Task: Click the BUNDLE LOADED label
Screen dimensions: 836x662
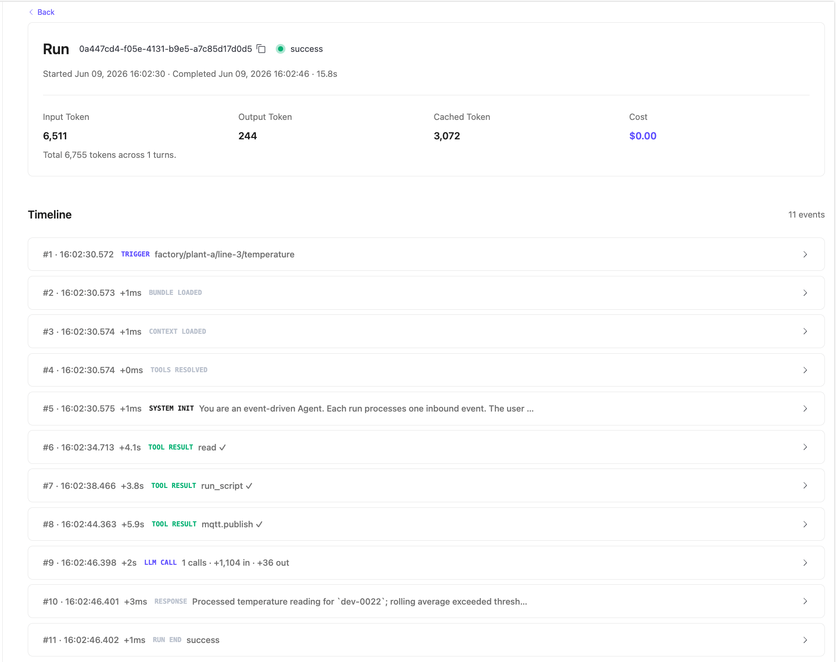Action: (175, 293)
